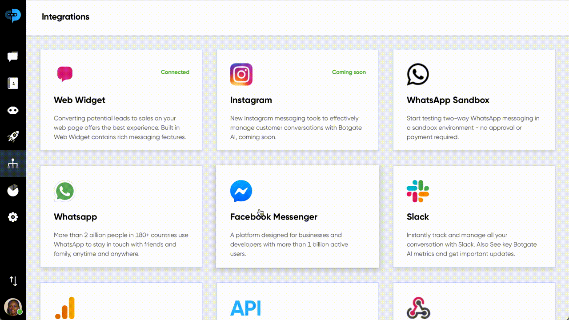Click the green Whatsapp logo icon
Image resolution: width=569 pixels, height=320 pixels.
(65, 192)
